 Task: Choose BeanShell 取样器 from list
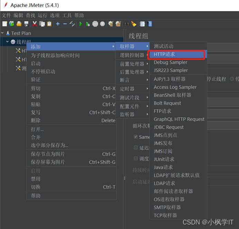click(x=178, y=95)
